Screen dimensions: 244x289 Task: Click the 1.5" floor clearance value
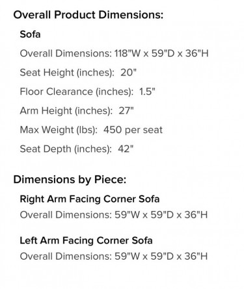coord(147,92)
